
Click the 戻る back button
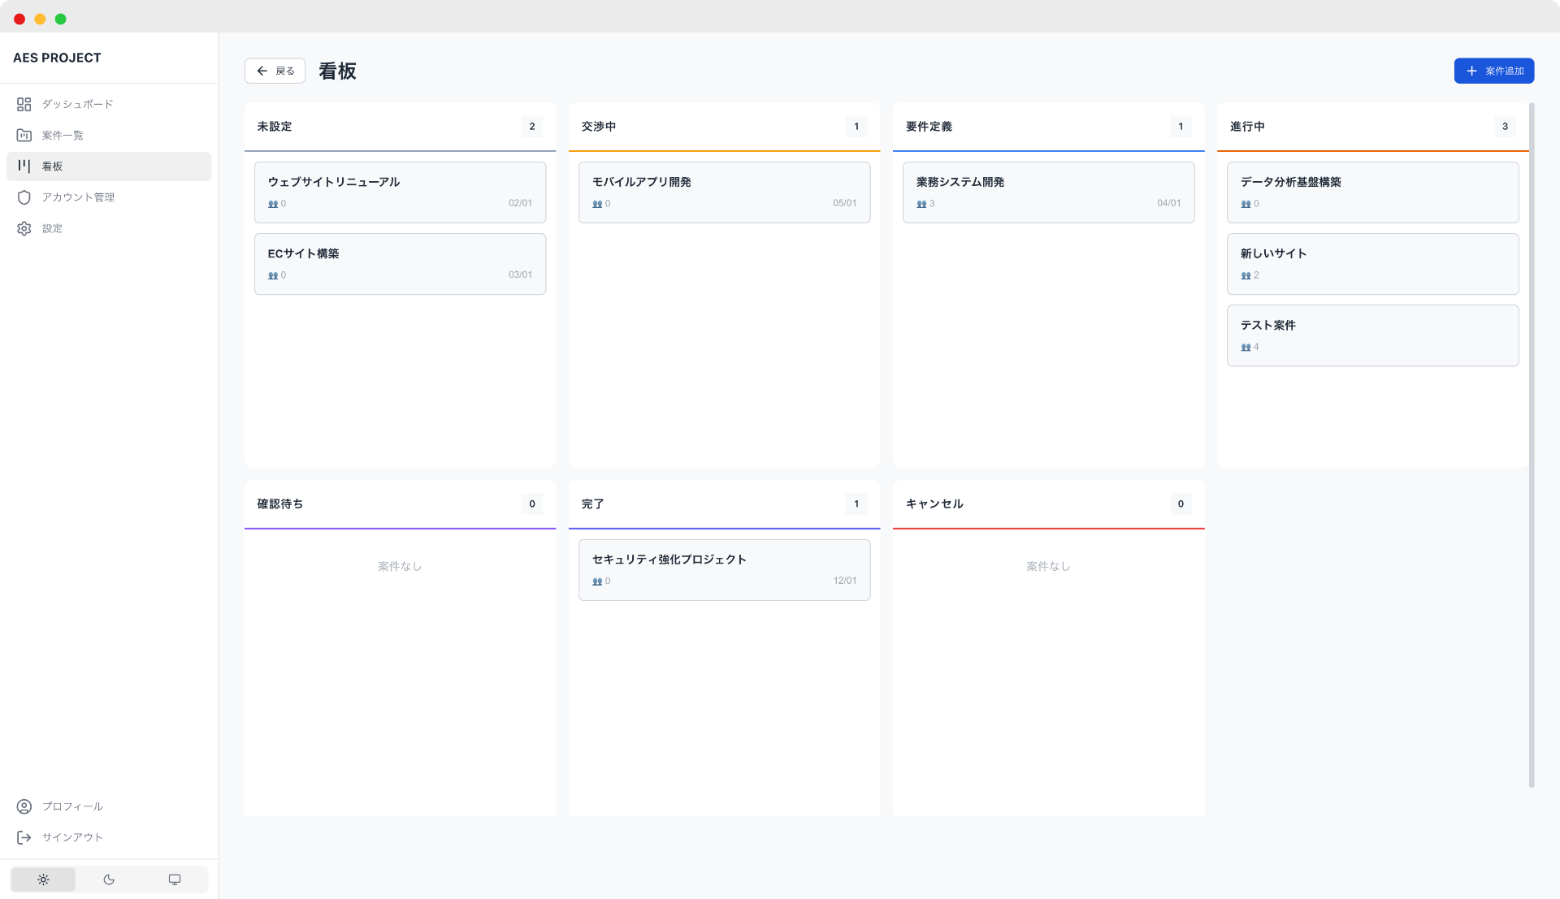pos(275,71)
